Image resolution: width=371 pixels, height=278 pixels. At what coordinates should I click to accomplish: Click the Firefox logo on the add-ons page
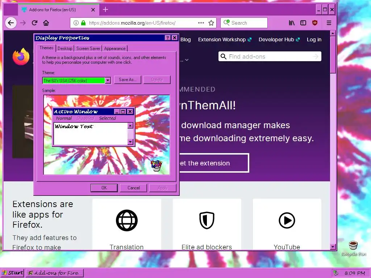21,56
